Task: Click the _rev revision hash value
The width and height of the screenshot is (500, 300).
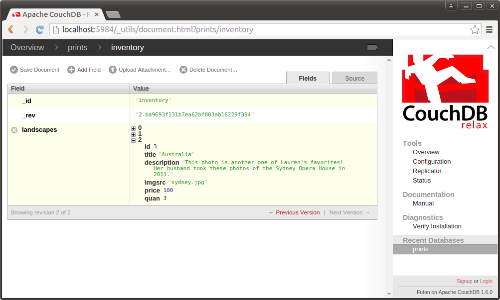Action: tap(194, 114)
